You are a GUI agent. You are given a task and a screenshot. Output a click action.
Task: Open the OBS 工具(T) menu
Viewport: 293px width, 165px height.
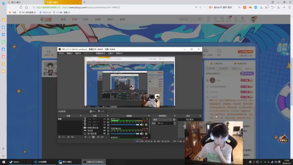[x=111, y=54]
